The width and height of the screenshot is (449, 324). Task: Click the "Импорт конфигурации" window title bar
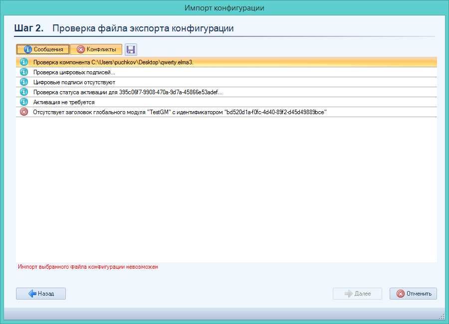(x=224, y=8)
